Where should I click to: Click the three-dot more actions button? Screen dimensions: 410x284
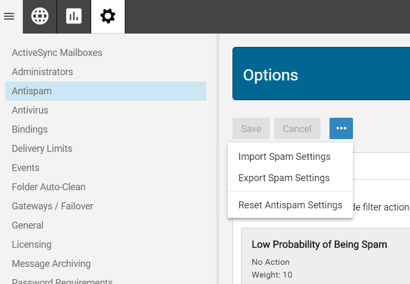(x=341, y=128)
